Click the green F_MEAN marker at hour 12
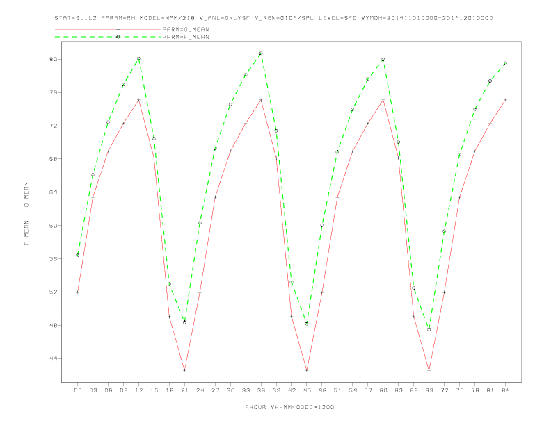This screenshot has height=425, width=551. (139, 58)
